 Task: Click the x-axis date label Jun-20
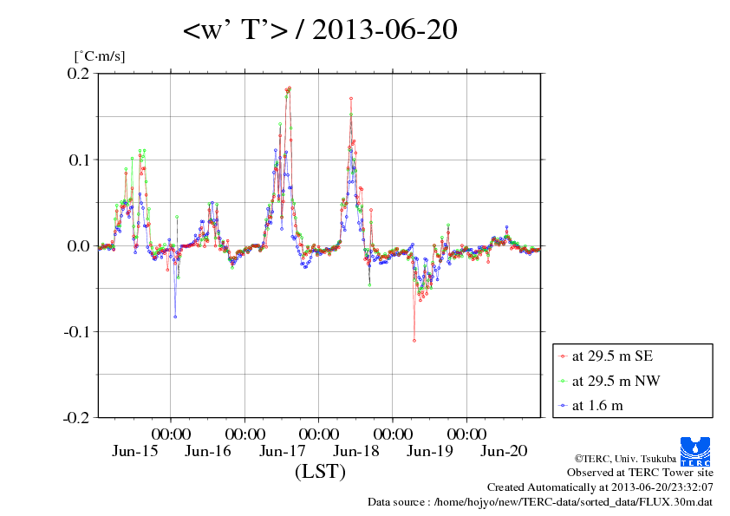click(504, 451)
